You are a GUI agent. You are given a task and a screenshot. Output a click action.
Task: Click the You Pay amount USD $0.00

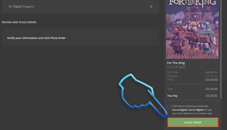[211, 96]
